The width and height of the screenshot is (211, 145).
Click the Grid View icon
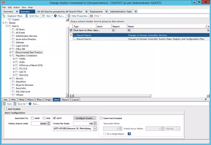[27, 16]
